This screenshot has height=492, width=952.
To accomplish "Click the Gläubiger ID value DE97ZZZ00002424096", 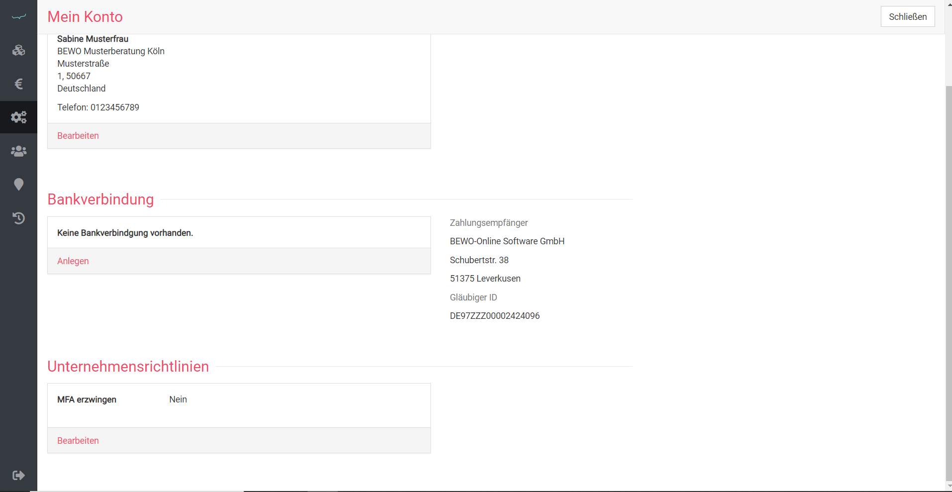I will click(494, 316).
